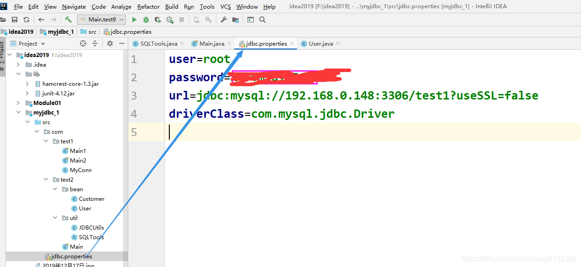Screen dimensions: 581x267
Task: Collapse the util package
Action: (55, 218)
